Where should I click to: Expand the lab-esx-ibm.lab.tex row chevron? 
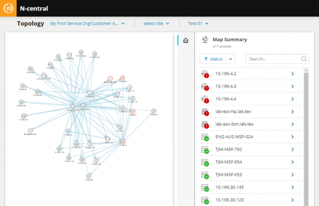[293, 124]
